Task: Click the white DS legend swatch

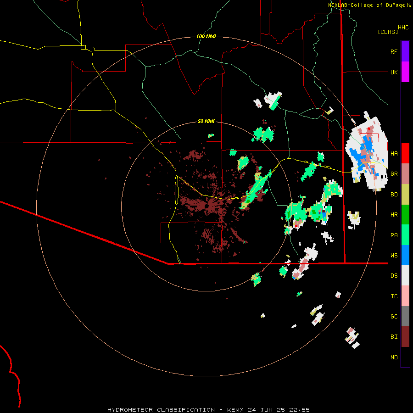Action: pyautogui.click(x=405, y=275)
